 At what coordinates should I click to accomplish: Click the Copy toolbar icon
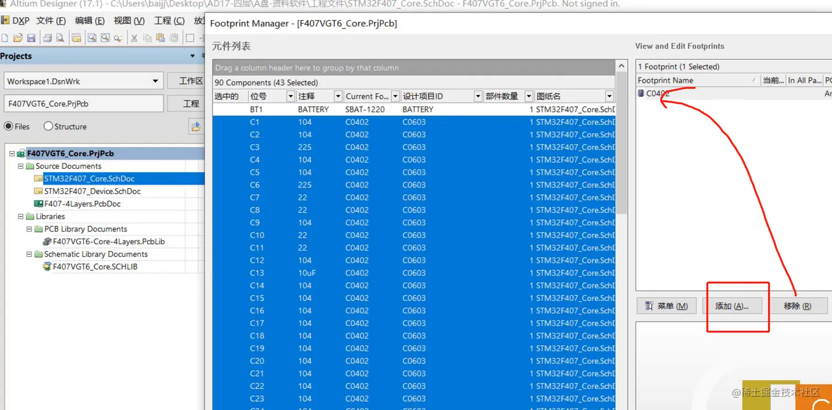click(147, 38)
